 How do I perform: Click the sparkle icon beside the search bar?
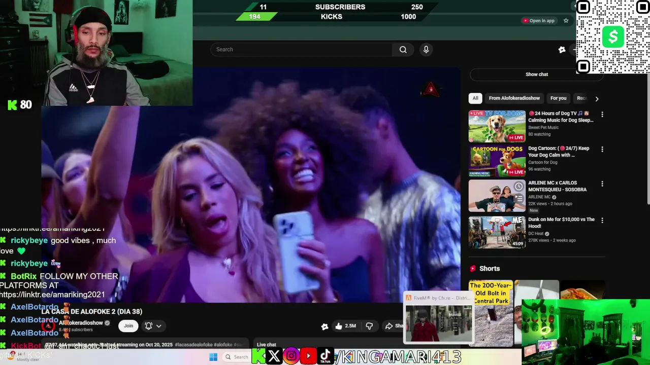point(562,50)
